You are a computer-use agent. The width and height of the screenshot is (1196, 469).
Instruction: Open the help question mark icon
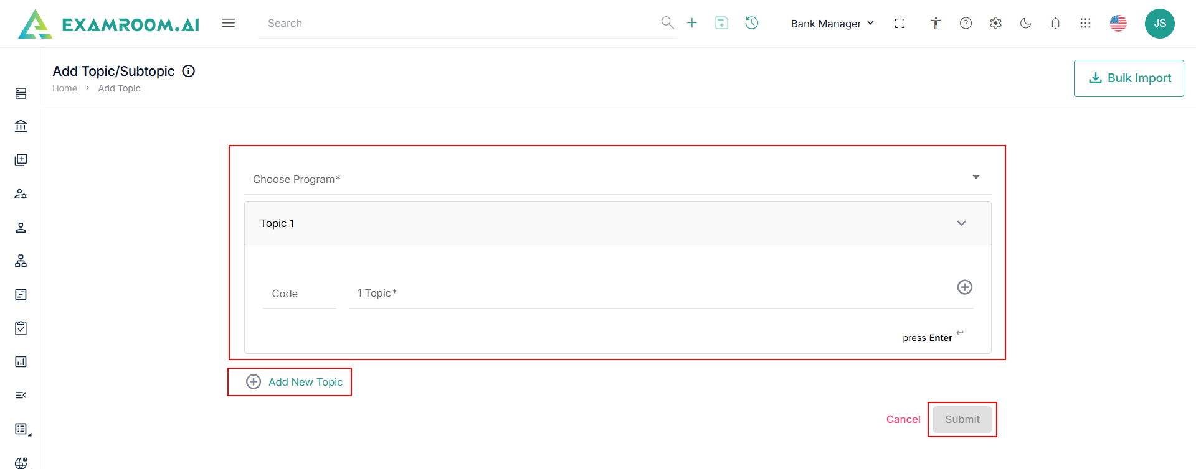(966, 23)
